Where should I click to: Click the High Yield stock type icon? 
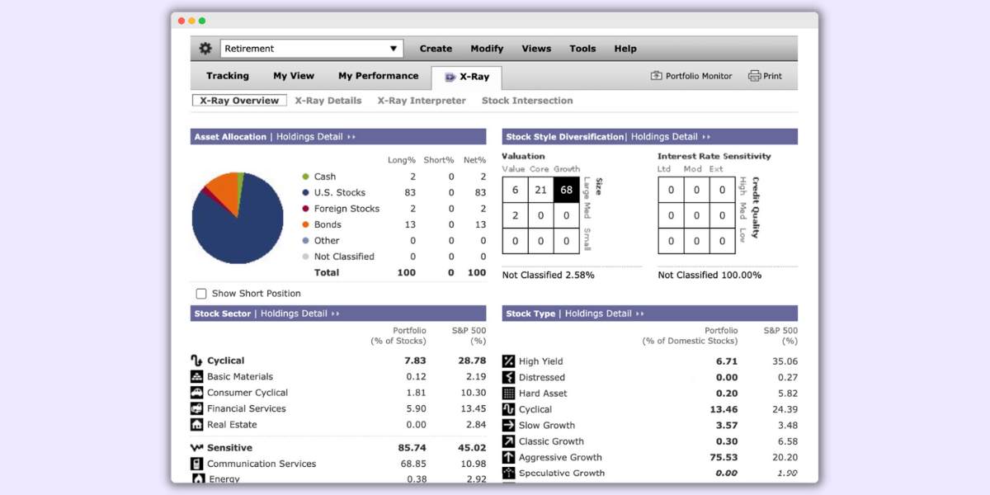coord(508,361)
